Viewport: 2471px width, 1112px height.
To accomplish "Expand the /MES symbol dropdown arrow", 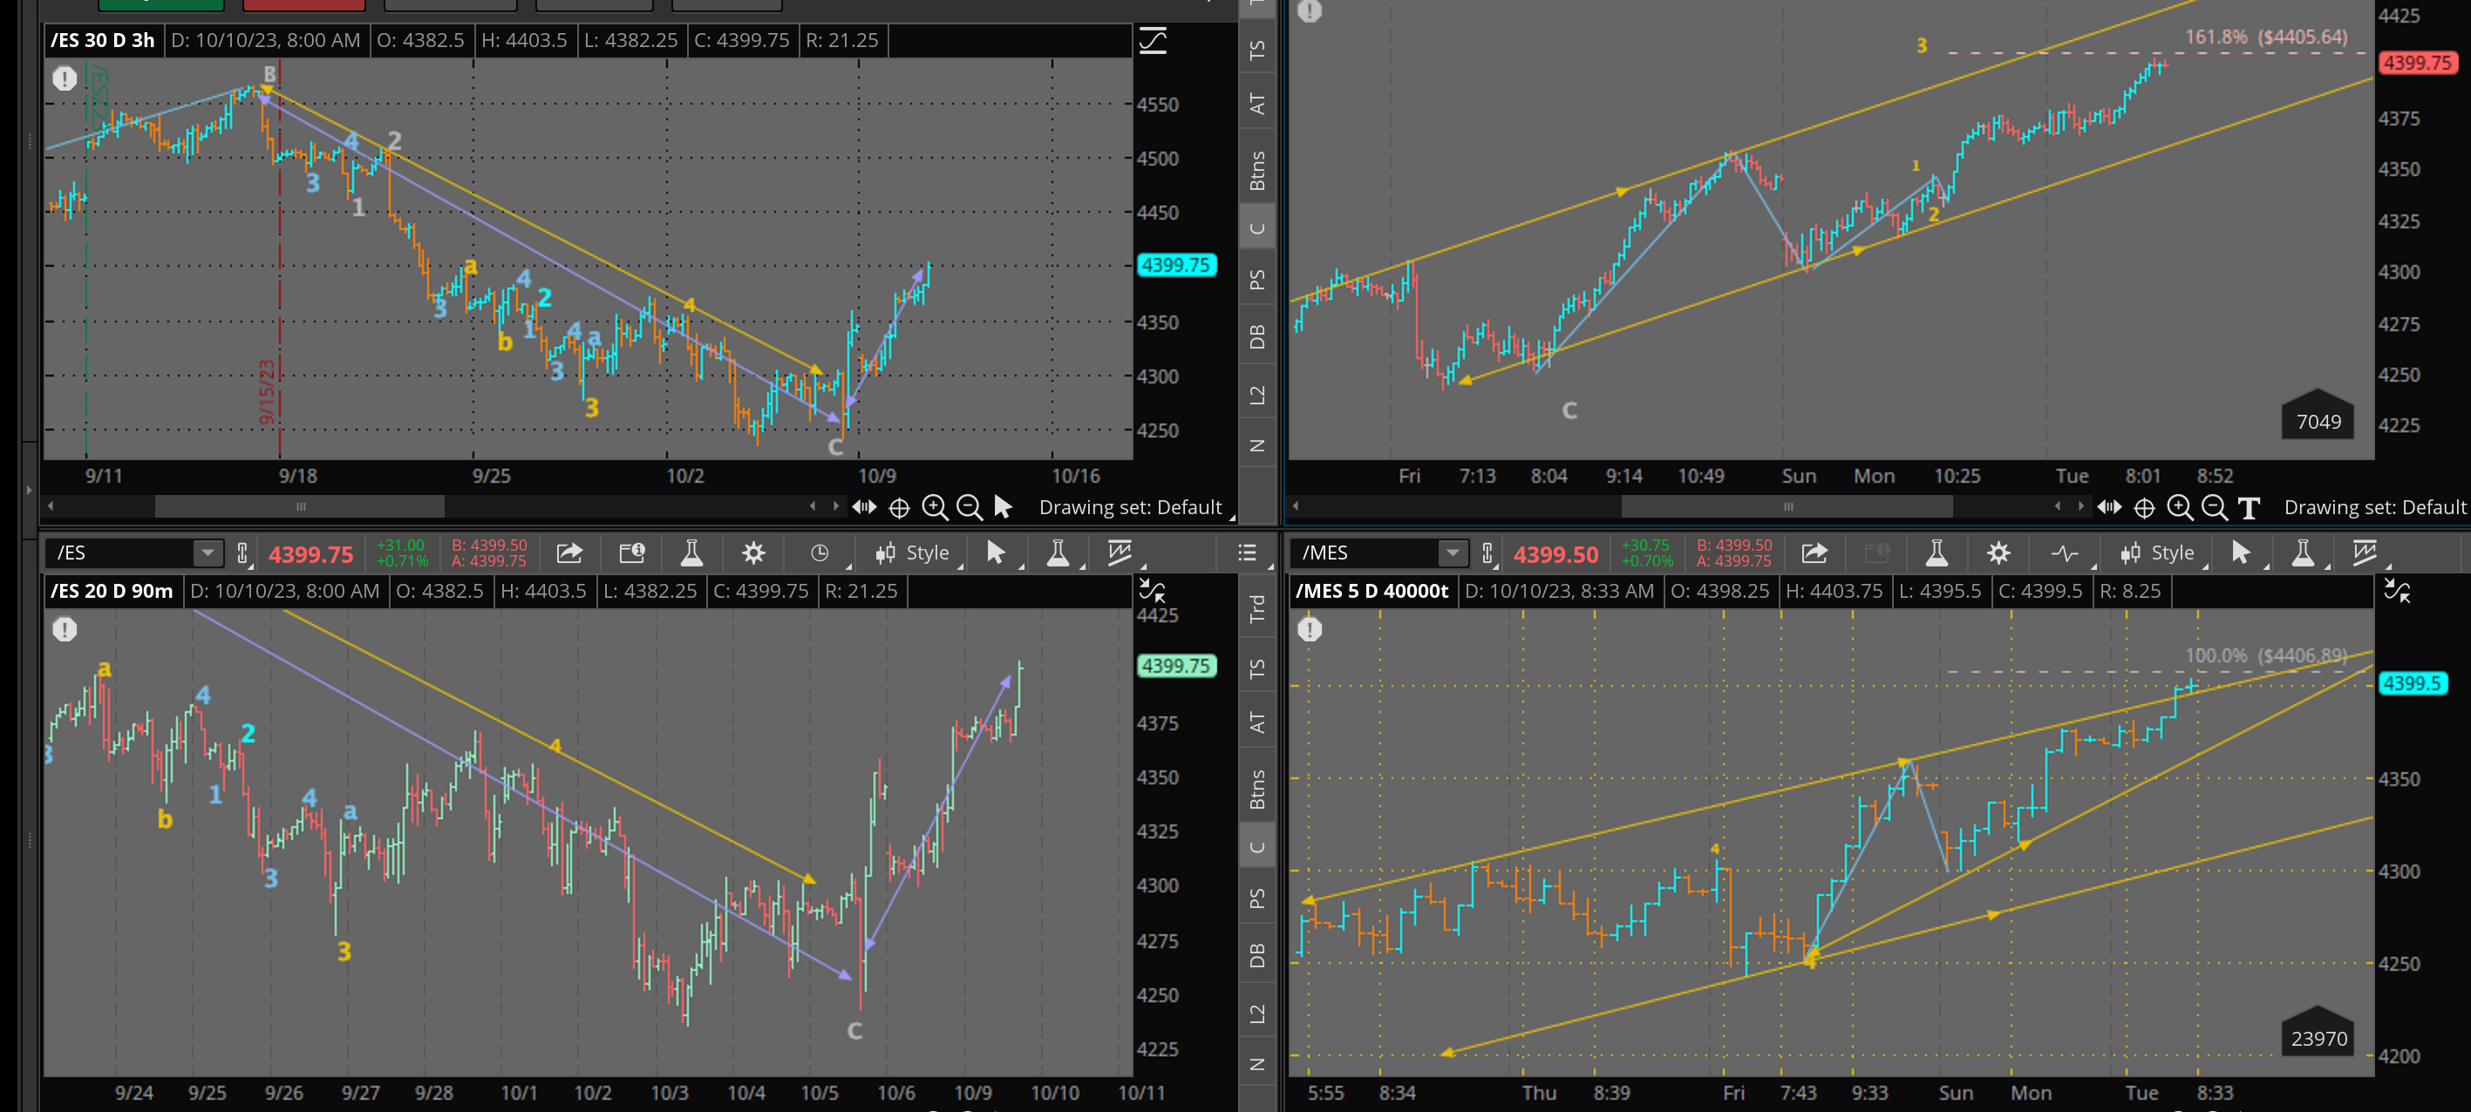I will tap(1453, 553).
